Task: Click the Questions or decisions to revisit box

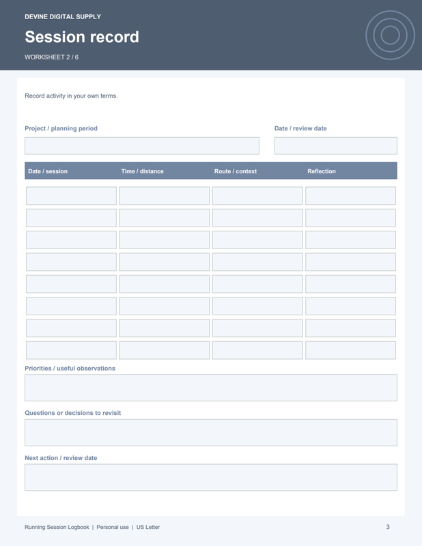Action: [211, 433]
